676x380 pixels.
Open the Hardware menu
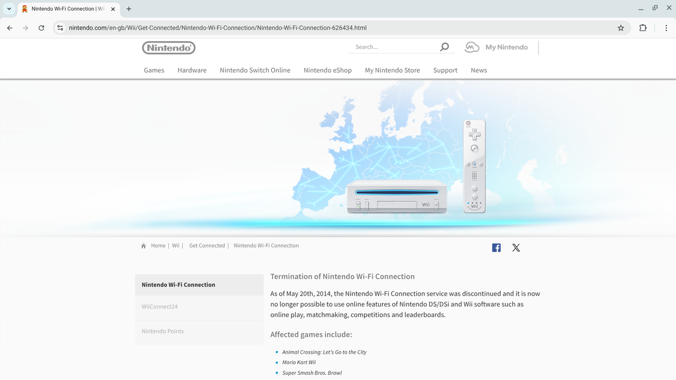(x=192, y=70)
